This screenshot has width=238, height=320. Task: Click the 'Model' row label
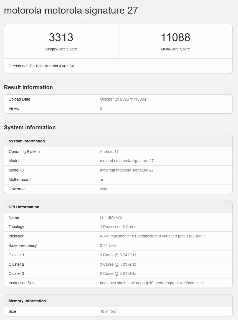(x=14, y=161)
